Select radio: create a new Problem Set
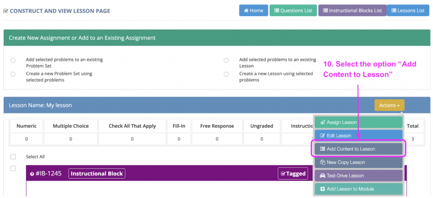 13,74
